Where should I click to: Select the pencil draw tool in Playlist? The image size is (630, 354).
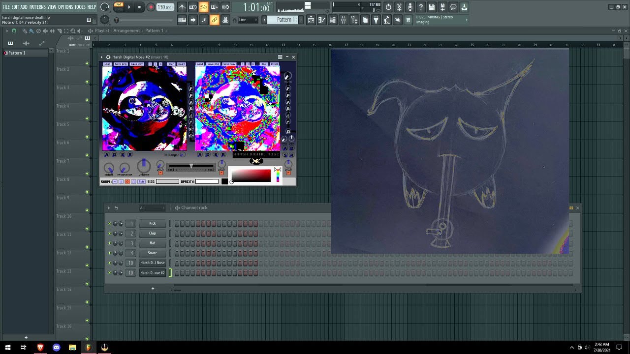[x=25, y=31]
